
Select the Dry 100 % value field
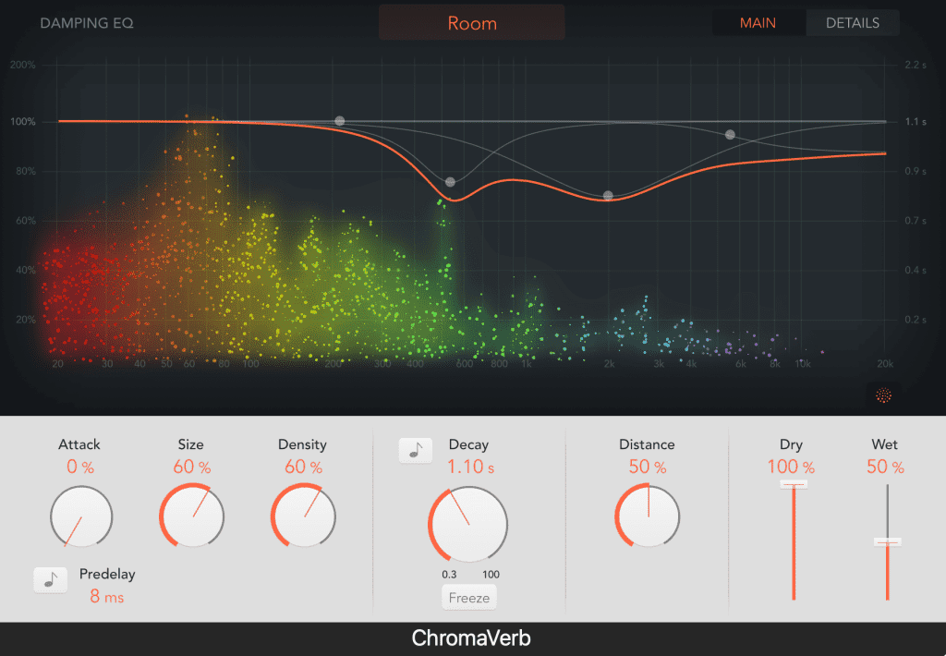[791, 467]
